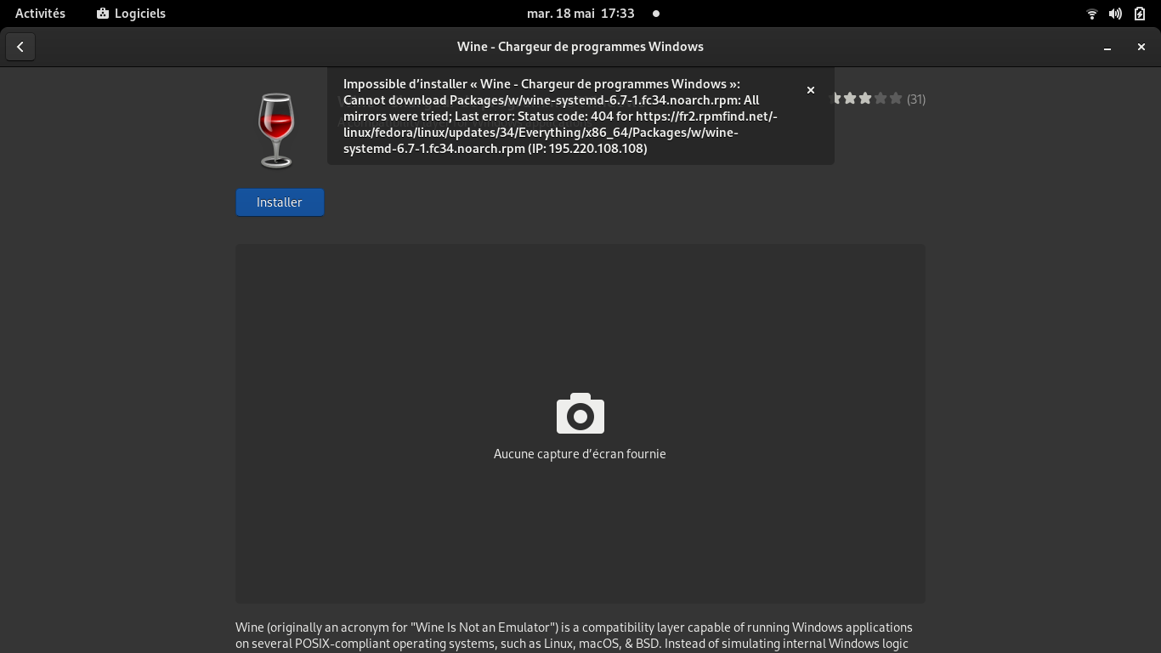1161x653 pixels.
Task: Click the notification dot beside the clock
Action: 655,14
